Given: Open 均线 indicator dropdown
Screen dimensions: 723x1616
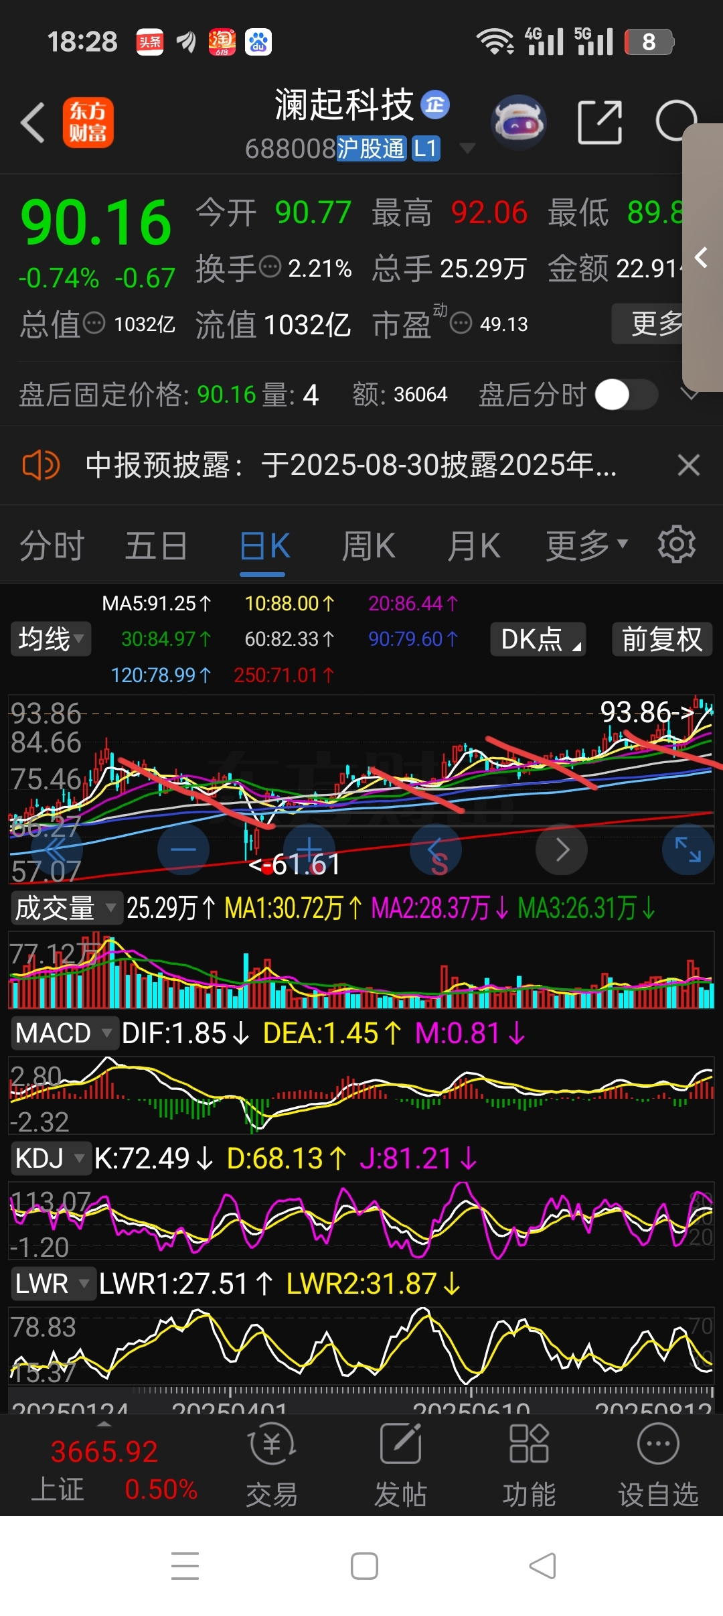Looking at the screenshot, I should 51,639.
